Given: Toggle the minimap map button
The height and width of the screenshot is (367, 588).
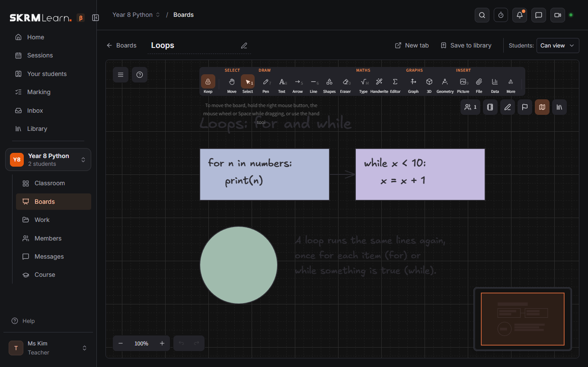Looking at the screenshot, I should point(542,107).
